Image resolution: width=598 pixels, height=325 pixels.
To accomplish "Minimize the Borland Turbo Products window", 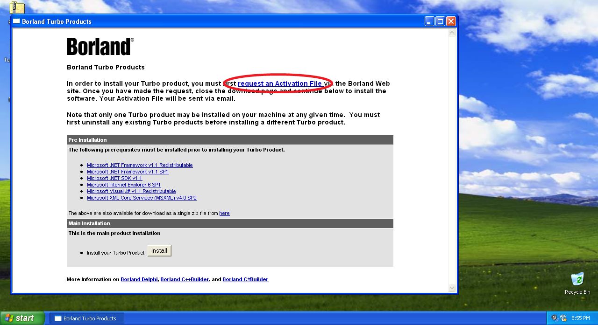I will [429, 21].
